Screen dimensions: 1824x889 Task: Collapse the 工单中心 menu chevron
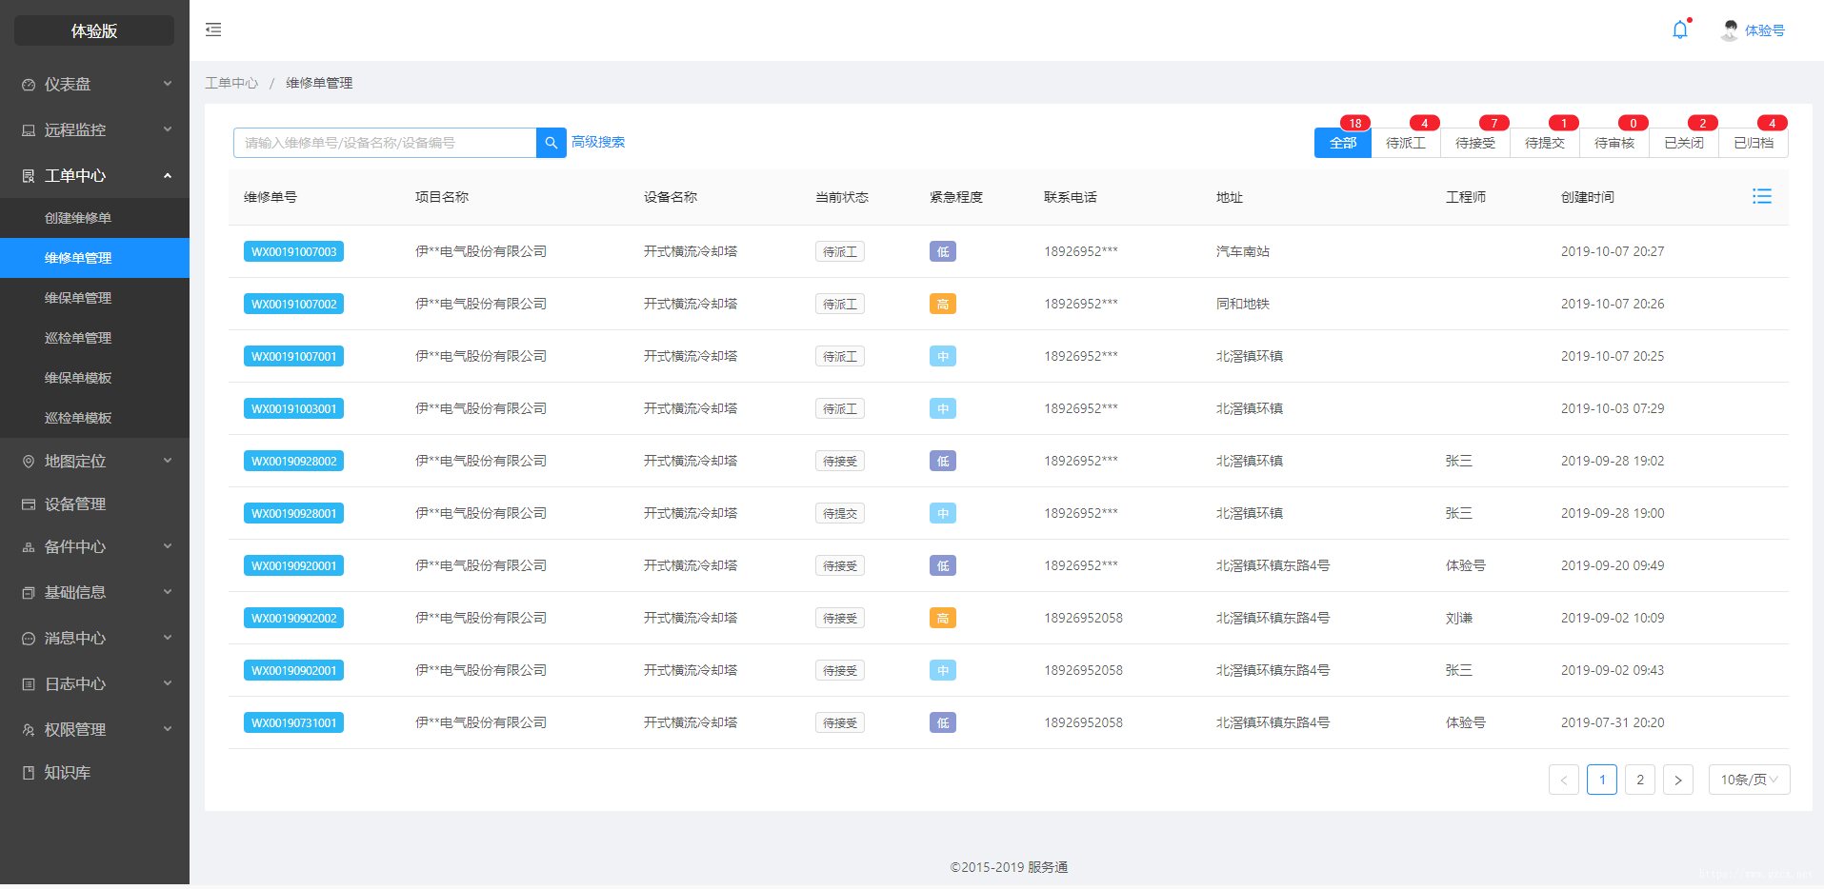click(x=168, y=175)
